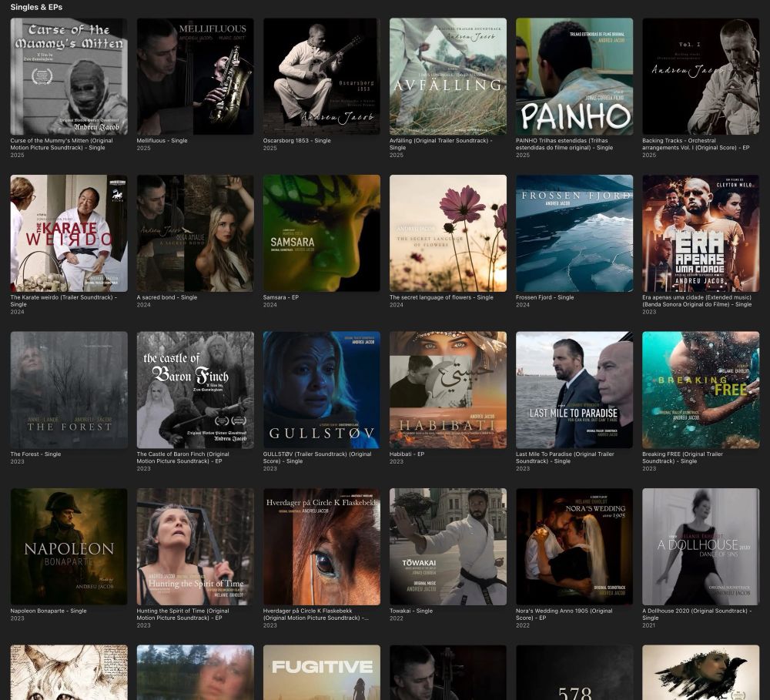Screen dimensions: 770x700
Task: Open the 578 album cover
Action: (x=574, y=672)
